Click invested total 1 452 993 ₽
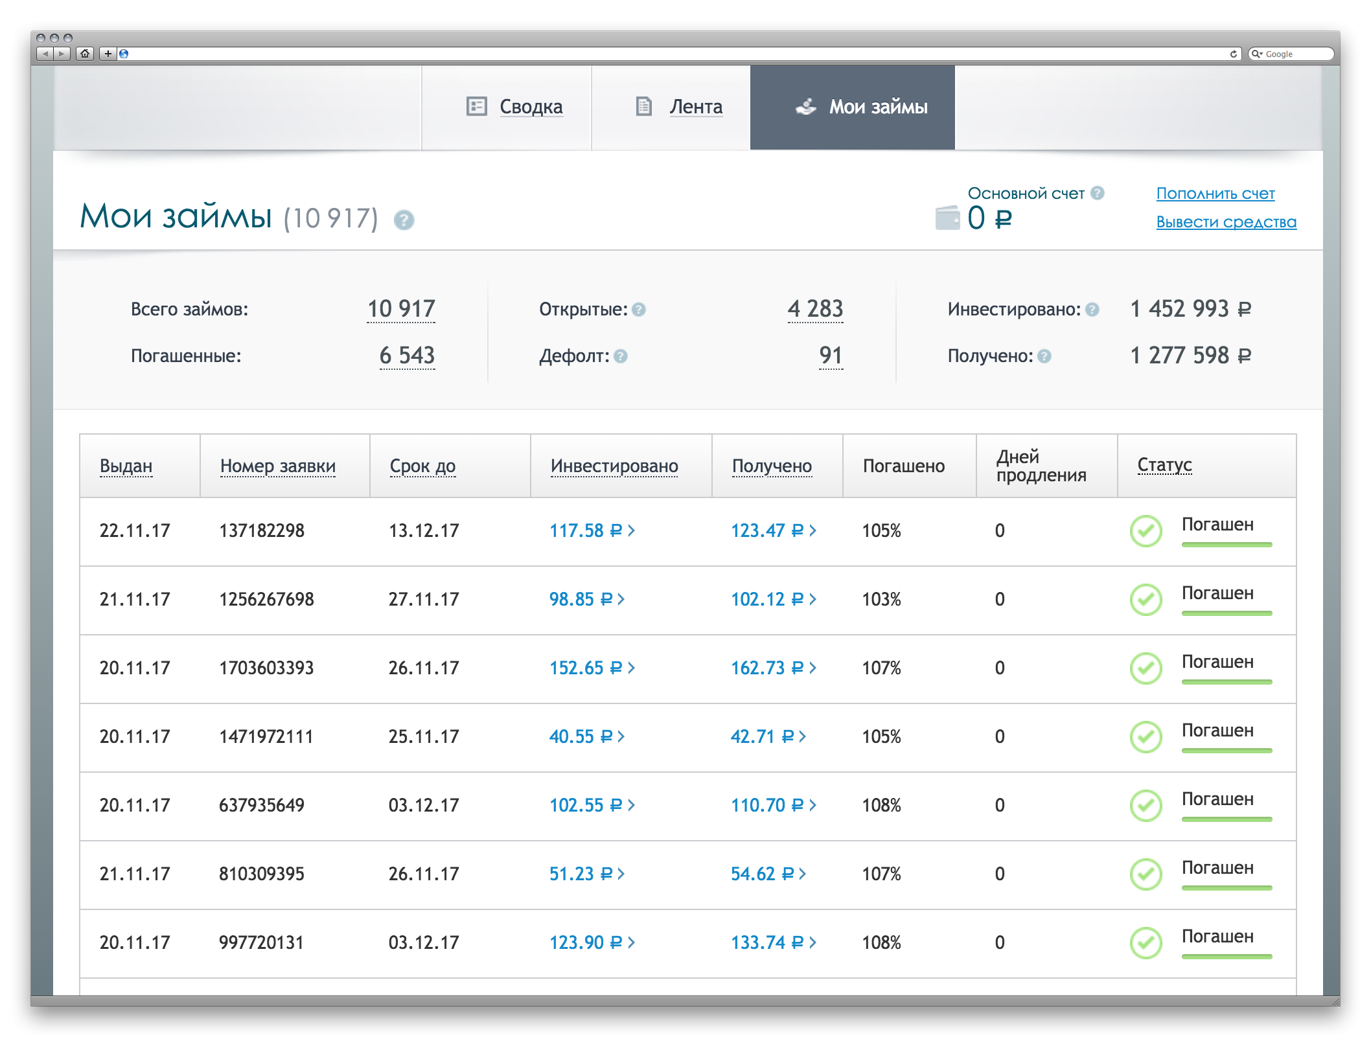The image size is (1371, 1037). 1190,309
